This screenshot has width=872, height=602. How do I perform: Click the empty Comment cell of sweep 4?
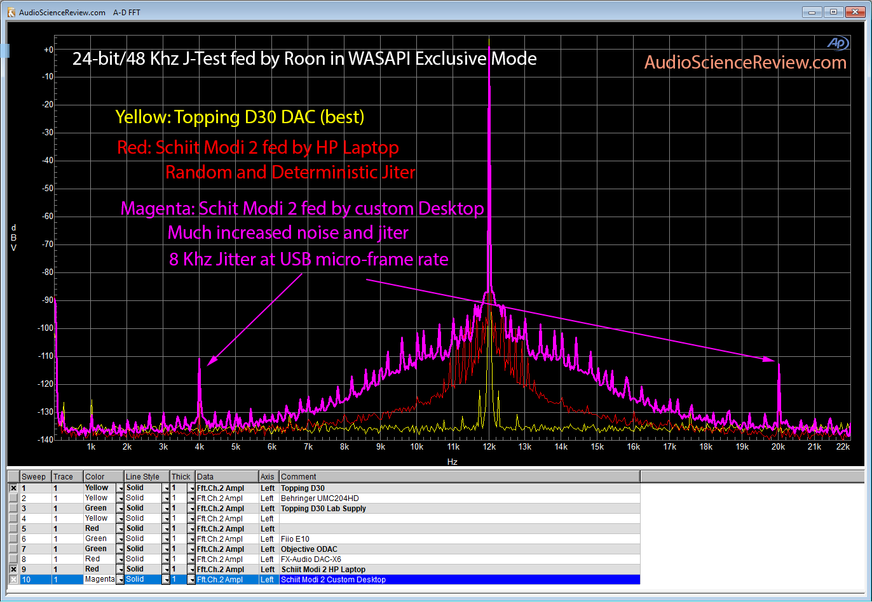(460, 518)
